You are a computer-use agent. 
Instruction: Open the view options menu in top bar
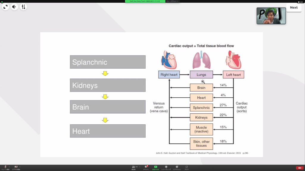(172, 1)
